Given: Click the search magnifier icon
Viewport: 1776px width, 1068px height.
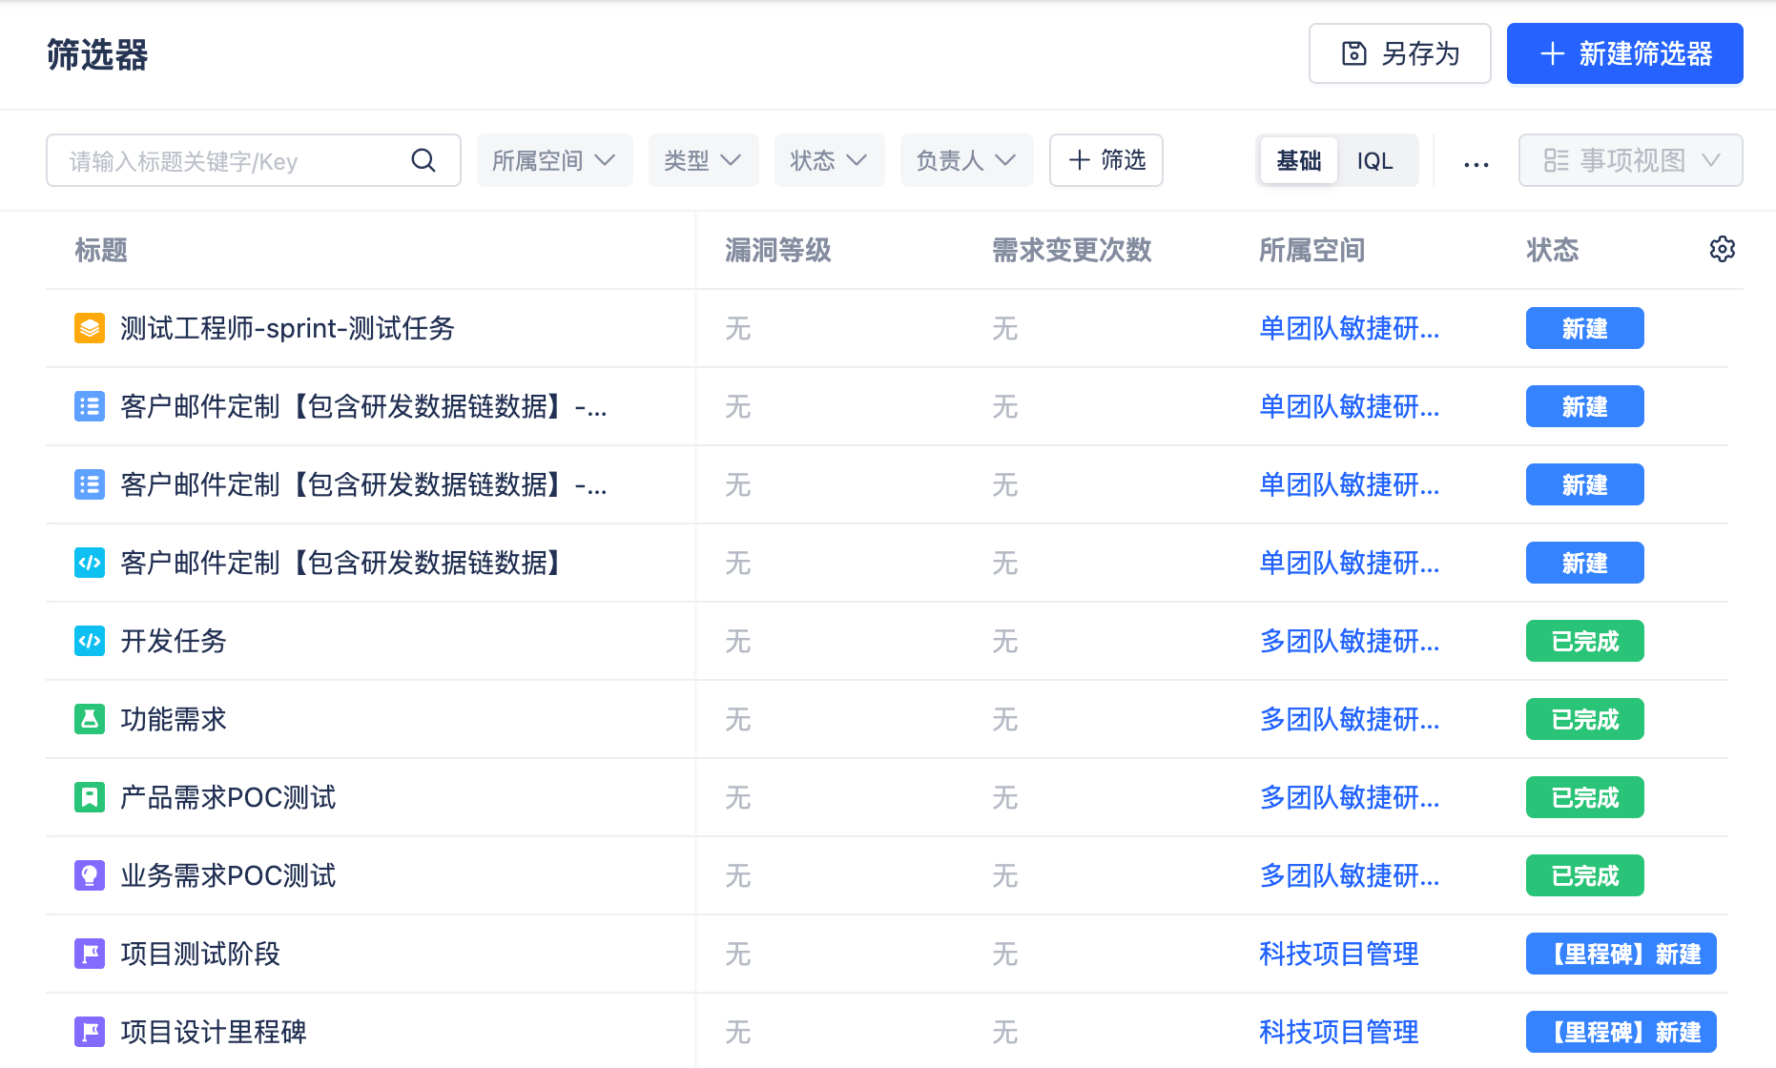Looking at the screenshot, I should coord(423,160).
